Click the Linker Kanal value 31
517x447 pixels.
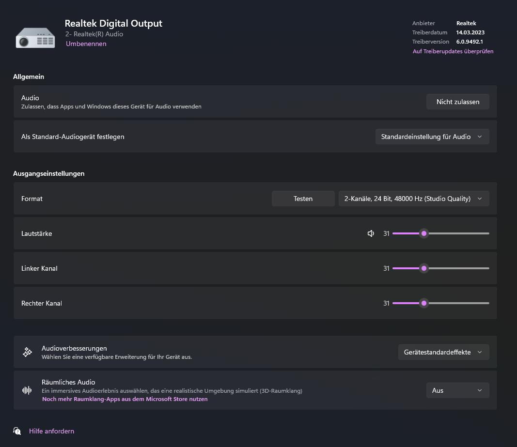(x=387, y=269)
